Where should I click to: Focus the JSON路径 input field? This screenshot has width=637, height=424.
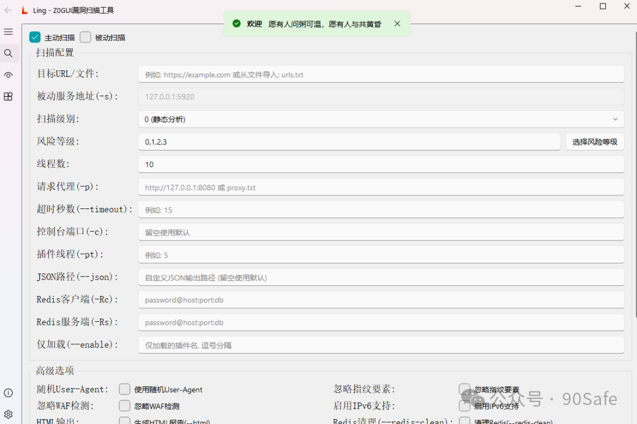tap(381, 278)
